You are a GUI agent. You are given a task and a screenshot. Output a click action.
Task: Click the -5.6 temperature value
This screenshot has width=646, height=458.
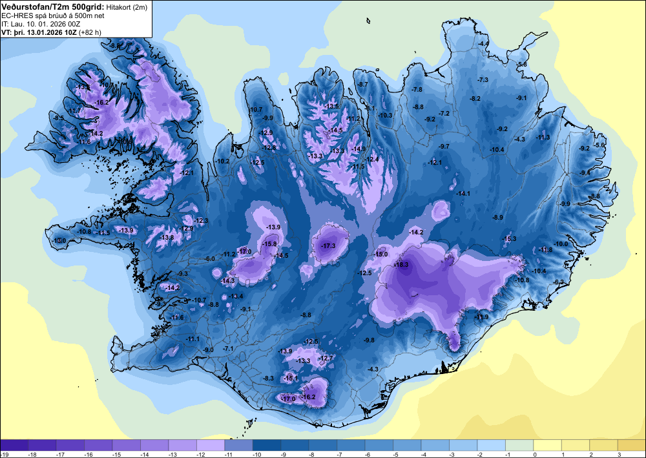click(599, 145)
